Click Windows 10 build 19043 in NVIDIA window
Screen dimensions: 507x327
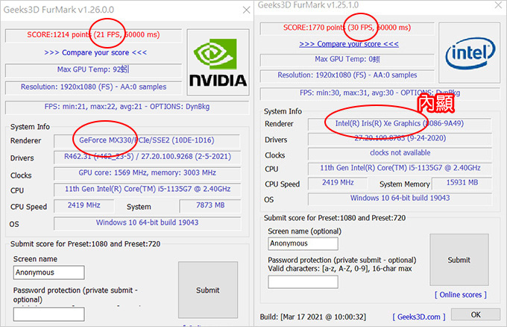pos(148,222)
